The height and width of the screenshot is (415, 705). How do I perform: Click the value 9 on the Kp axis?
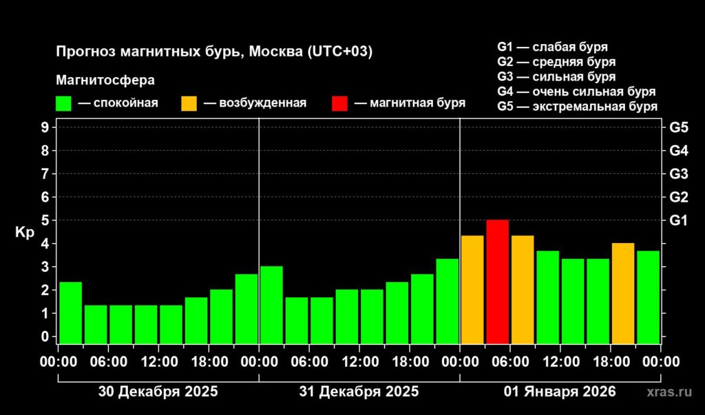tap(44, 127)
